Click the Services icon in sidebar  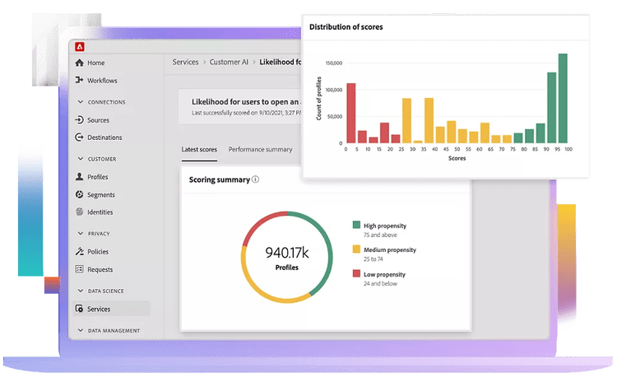[80, 309]
